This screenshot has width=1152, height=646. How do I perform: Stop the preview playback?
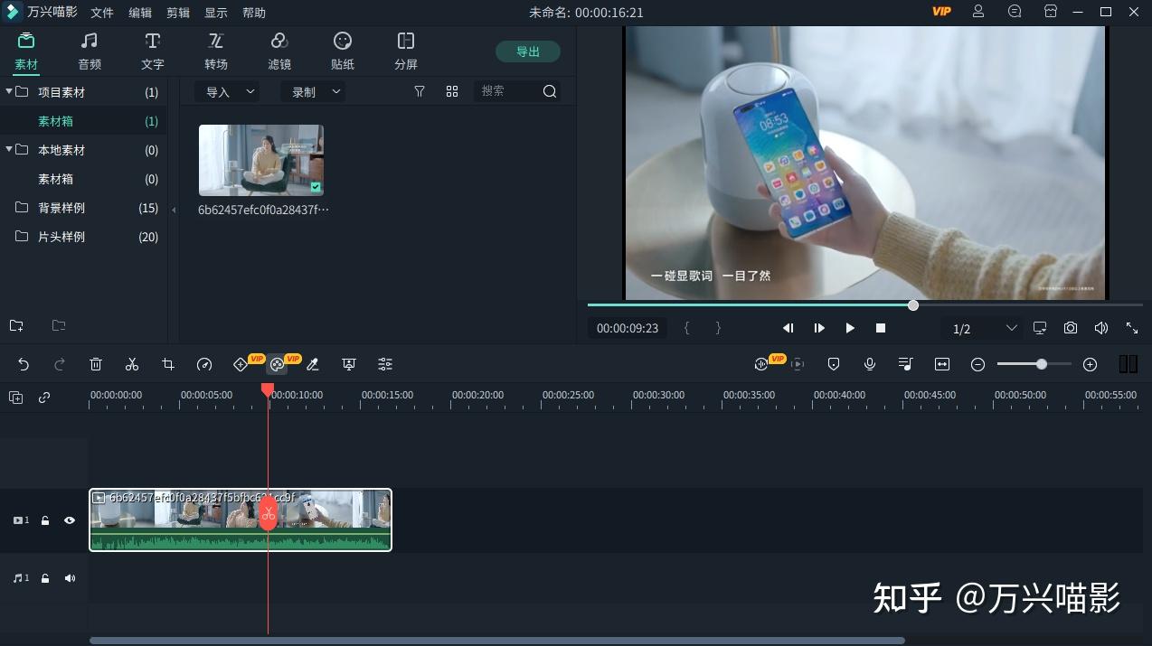881,328
